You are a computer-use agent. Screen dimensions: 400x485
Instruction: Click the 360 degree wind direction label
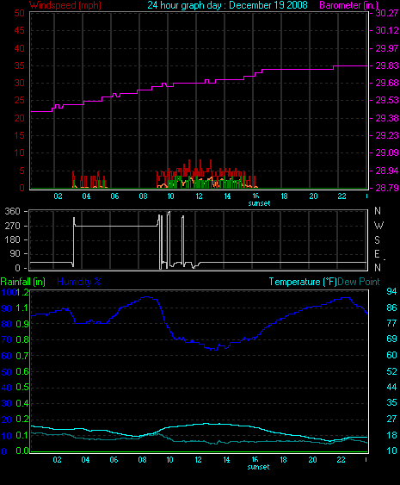coord(12,211)
